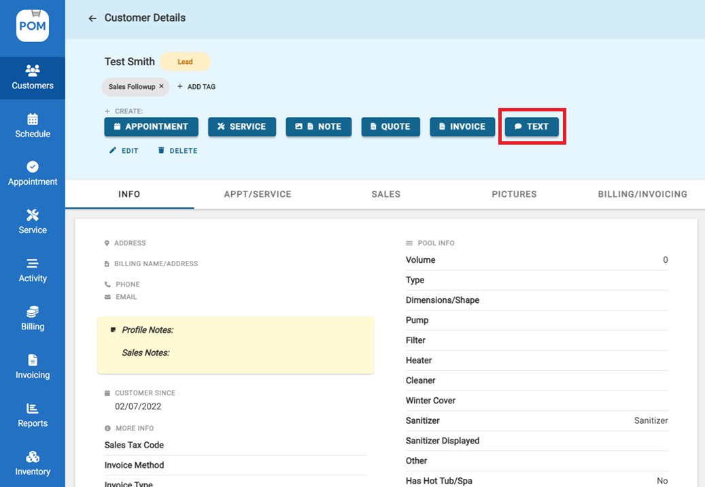Image resolution: width=705 pixels, height=487 pixels.
Task: Create a new Quote
Action: coord(390,126)
